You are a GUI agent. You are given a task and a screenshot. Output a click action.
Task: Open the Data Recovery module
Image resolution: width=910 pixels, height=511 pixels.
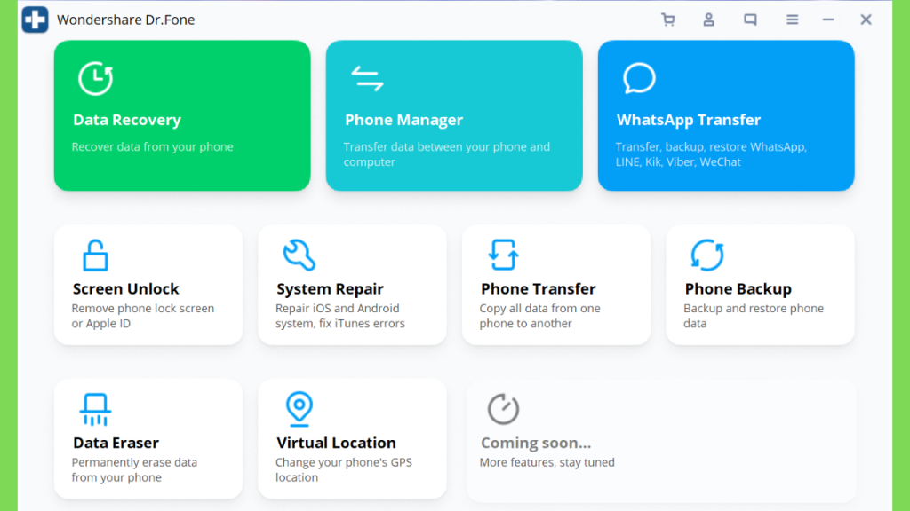click(x=182, y=115)
